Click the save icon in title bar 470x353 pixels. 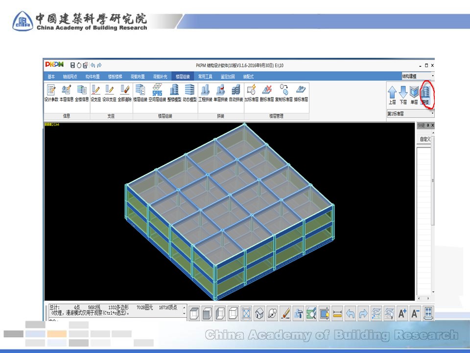[x=72, y=65]
